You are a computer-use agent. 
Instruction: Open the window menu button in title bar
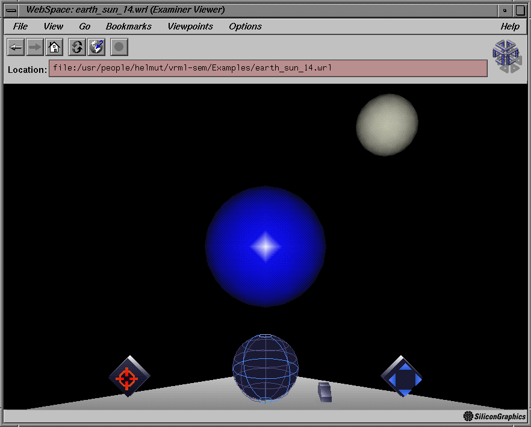(x=11, y=10)
